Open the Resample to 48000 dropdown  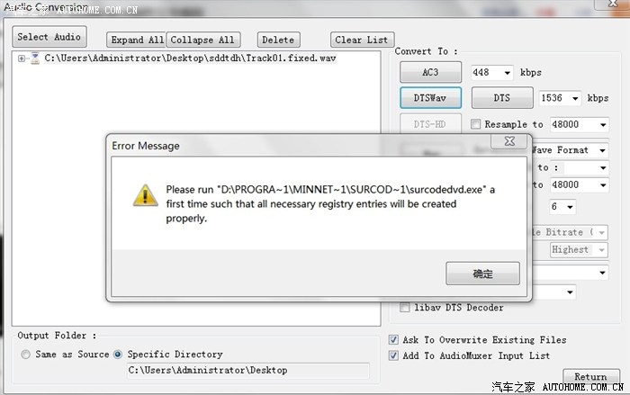tap(579, 124)
